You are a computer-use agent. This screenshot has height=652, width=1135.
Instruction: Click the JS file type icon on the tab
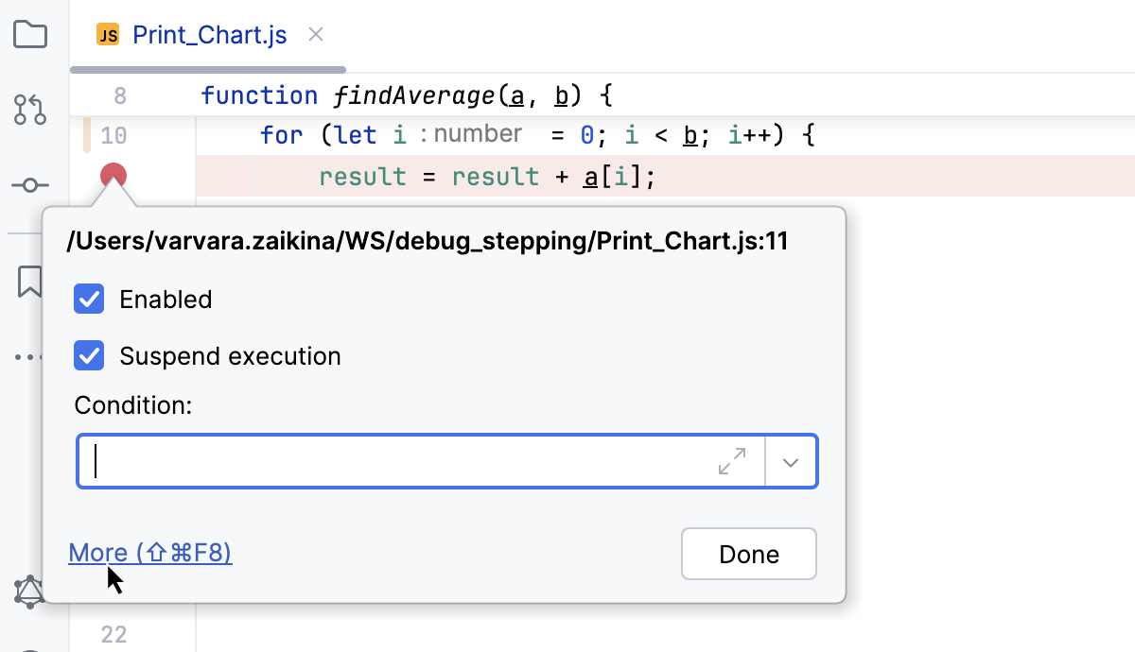click(x=107, y=34)
